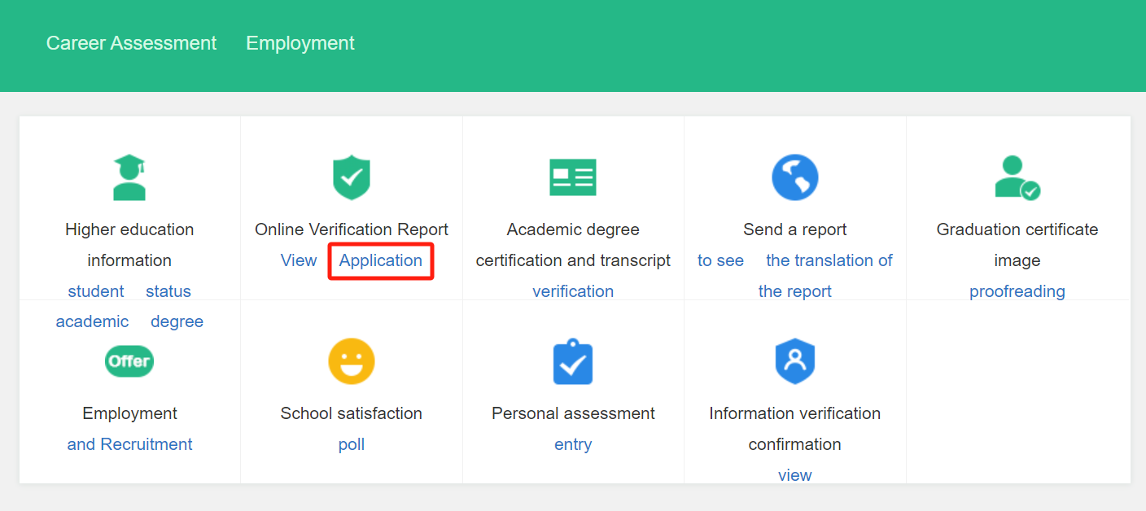Click the graduation cap icon for Higher education information
1146x511 pixels.
tap(129, 177)
